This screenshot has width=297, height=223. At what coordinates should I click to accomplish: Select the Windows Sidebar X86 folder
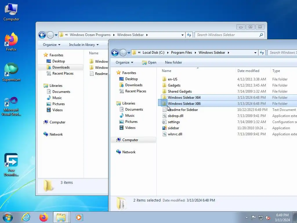pyautogui.click(x=184, y=104)
